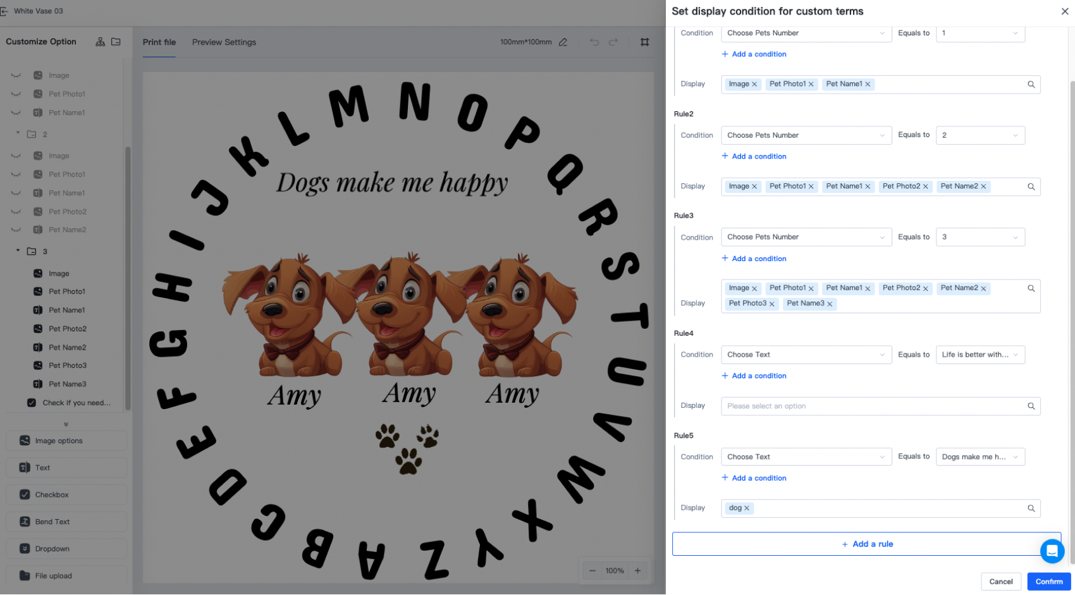Zoom in with the plus icon
This screenshot has height=595, width=1075.
pos(637,571)
